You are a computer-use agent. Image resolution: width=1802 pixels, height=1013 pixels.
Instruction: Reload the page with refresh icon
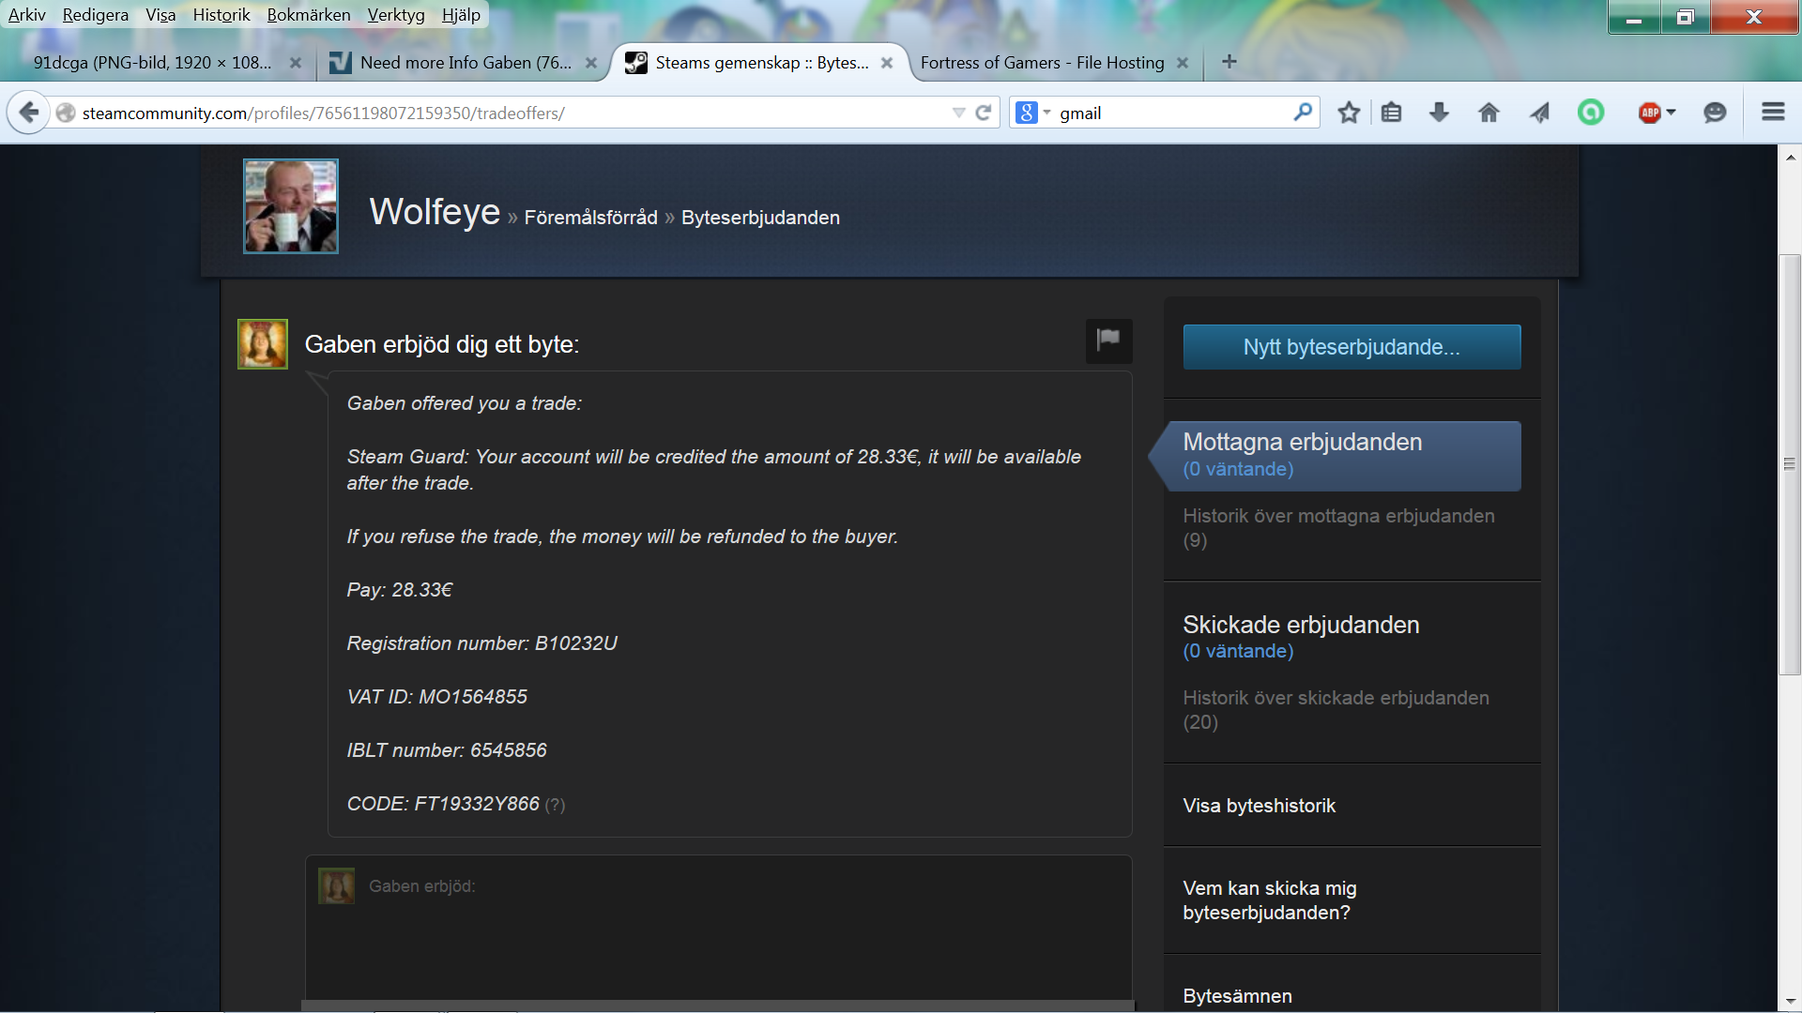tap(984, 113)
